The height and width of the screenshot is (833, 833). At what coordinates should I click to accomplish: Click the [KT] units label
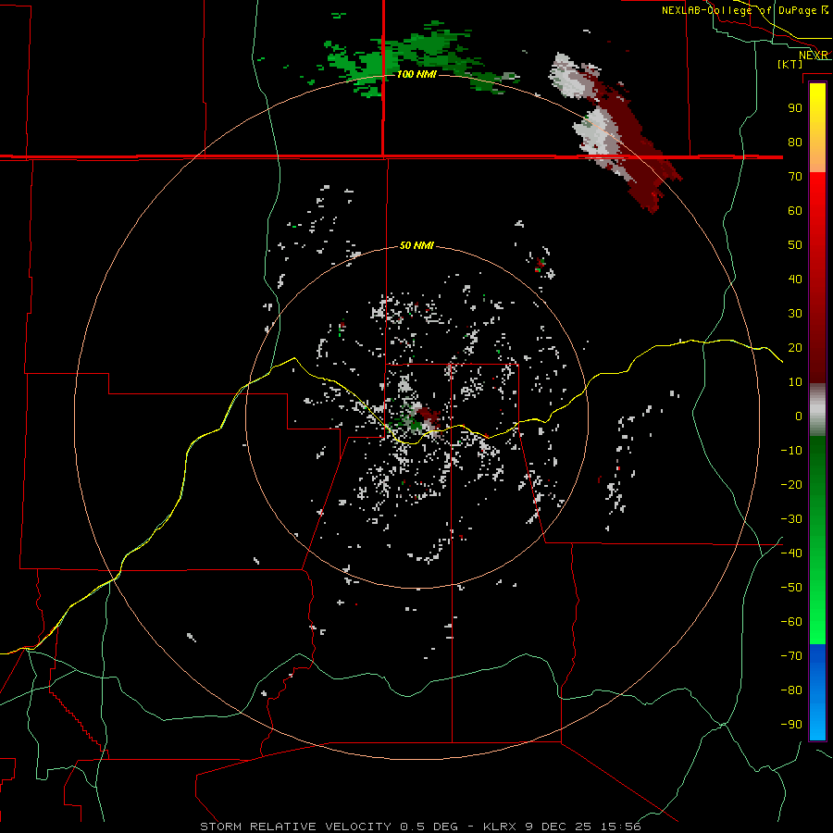tap(790, 64)
